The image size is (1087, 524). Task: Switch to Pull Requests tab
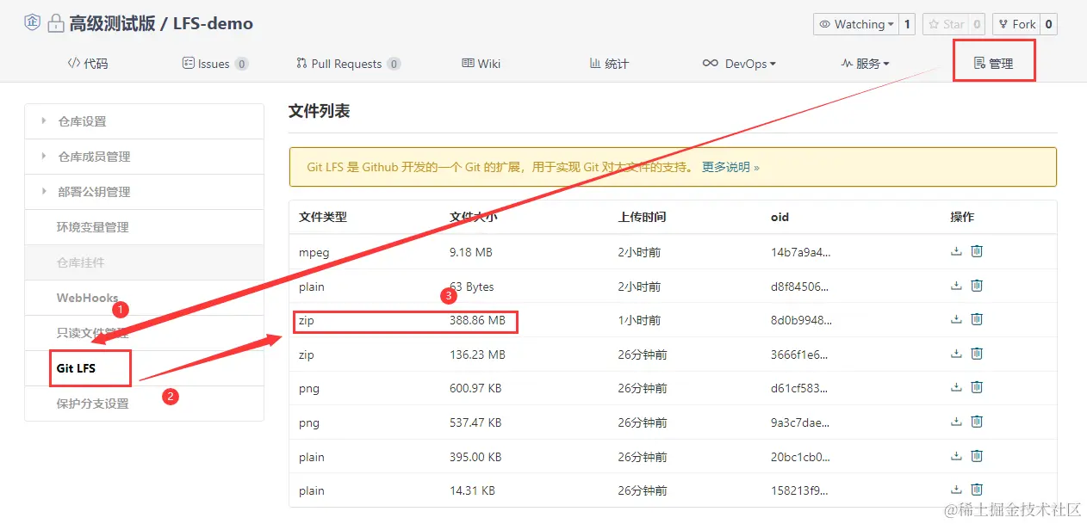[348, 64]
